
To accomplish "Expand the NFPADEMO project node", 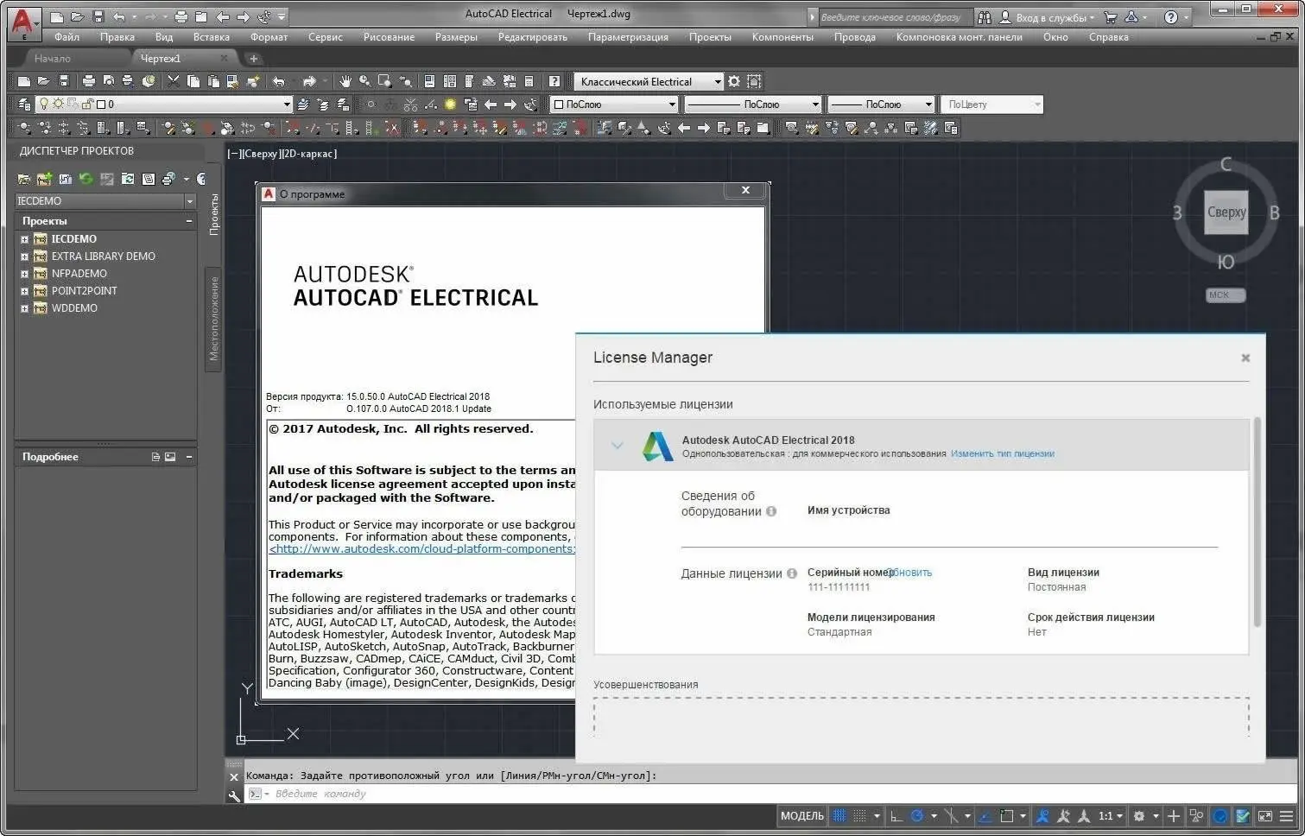I will pyautogui.click(x=24, y=274).
